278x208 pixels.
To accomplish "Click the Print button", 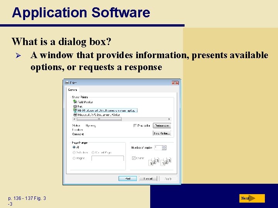I will 128,179.
